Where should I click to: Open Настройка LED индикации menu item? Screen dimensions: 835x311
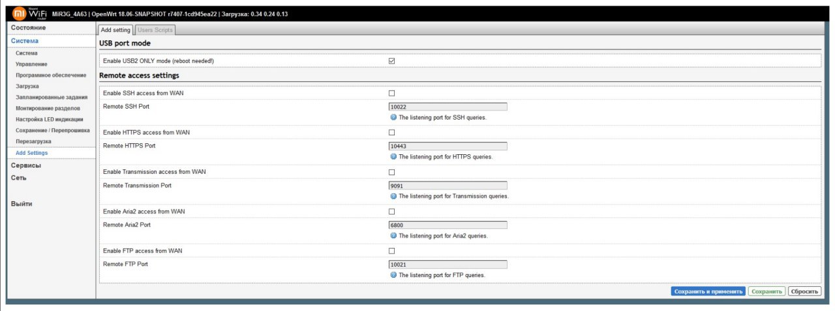(50, 119)
